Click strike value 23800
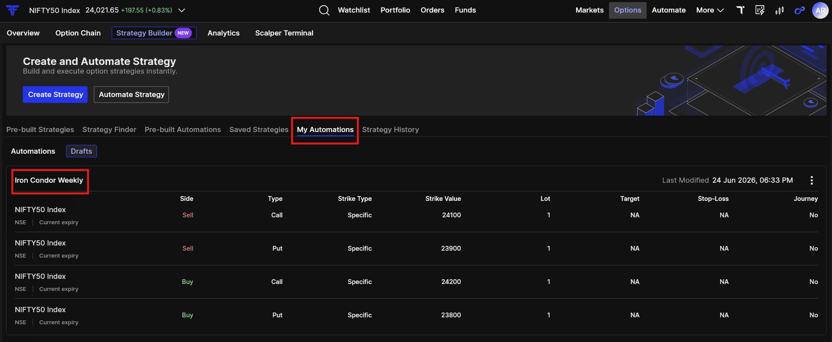The height and width of the screenshot is (342, 832). (451, 315)
